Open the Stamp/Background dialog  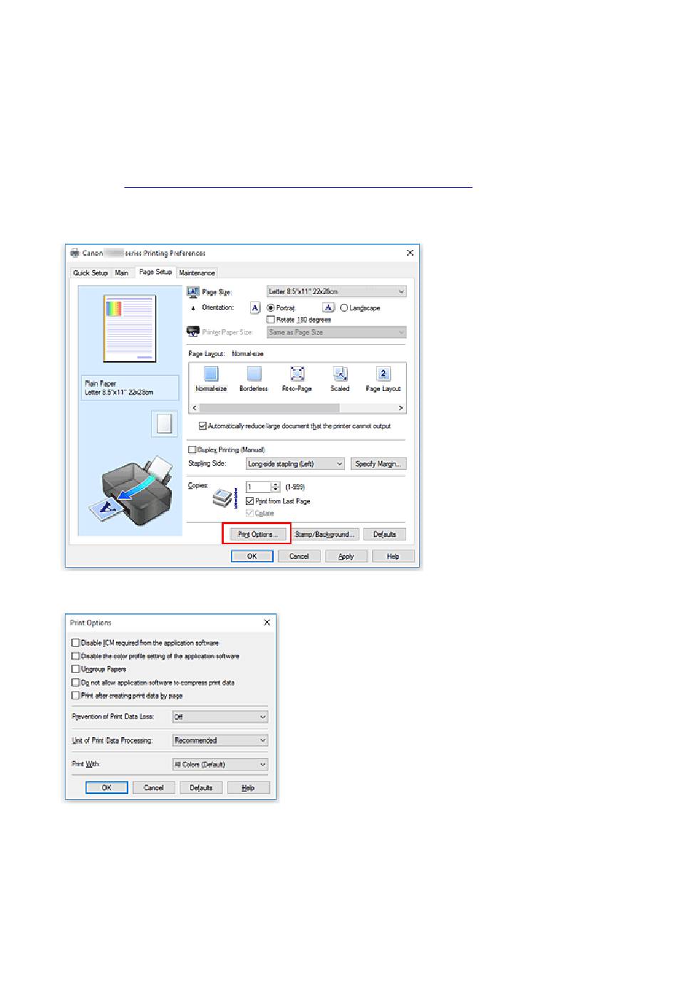[x=324, y=534]
